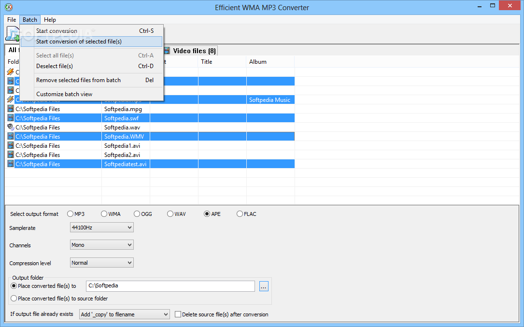
Task: Click the audio icon of Softpedia.wav row
Action: pyautogui.click(x=10, y=127)
